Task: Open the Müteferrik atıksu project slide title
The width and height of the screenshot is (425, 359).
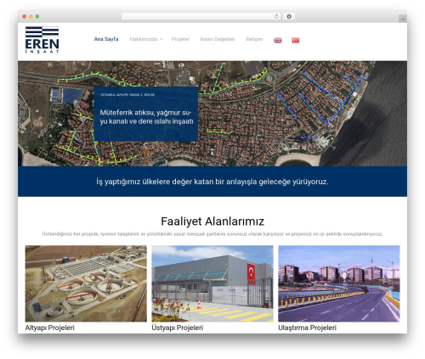Action: 146,117
